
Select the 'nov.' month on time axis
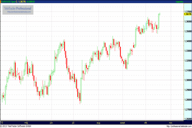171,123
